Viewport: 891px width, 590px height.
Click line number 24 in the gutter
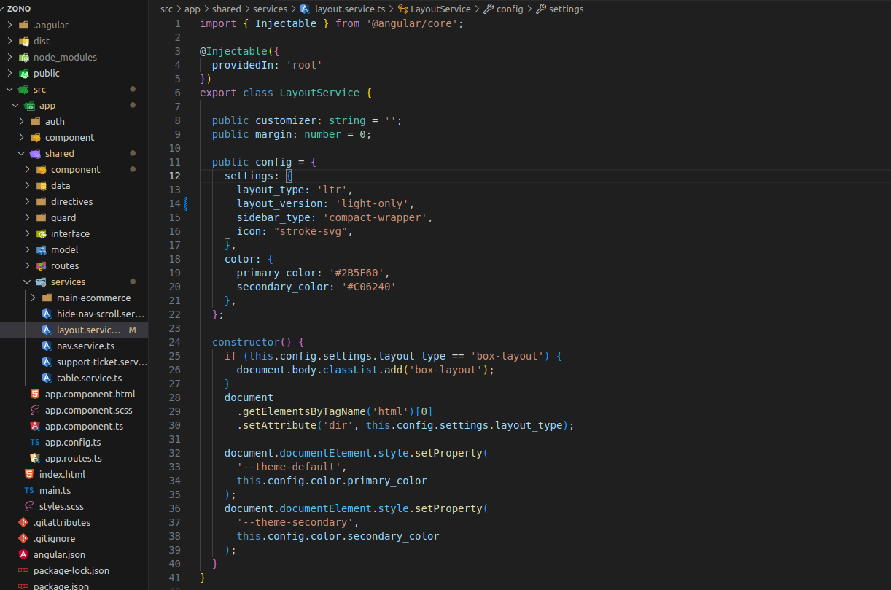[x=174, y=342]
